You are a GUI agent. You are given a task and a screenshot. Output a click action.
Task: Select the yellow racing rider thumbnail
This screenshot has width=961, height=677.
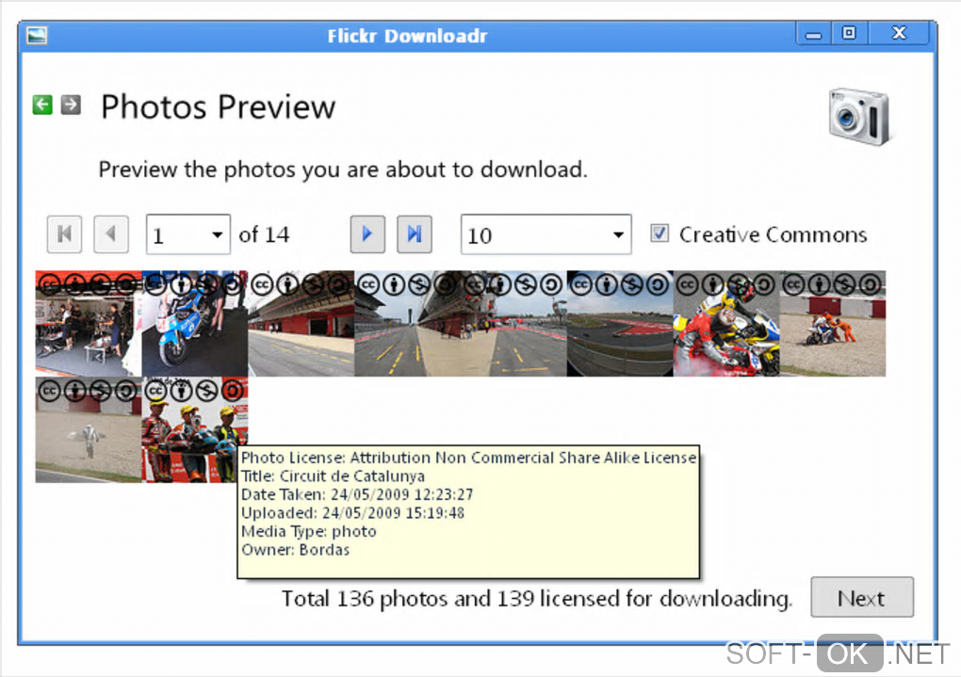pos(726,324)
